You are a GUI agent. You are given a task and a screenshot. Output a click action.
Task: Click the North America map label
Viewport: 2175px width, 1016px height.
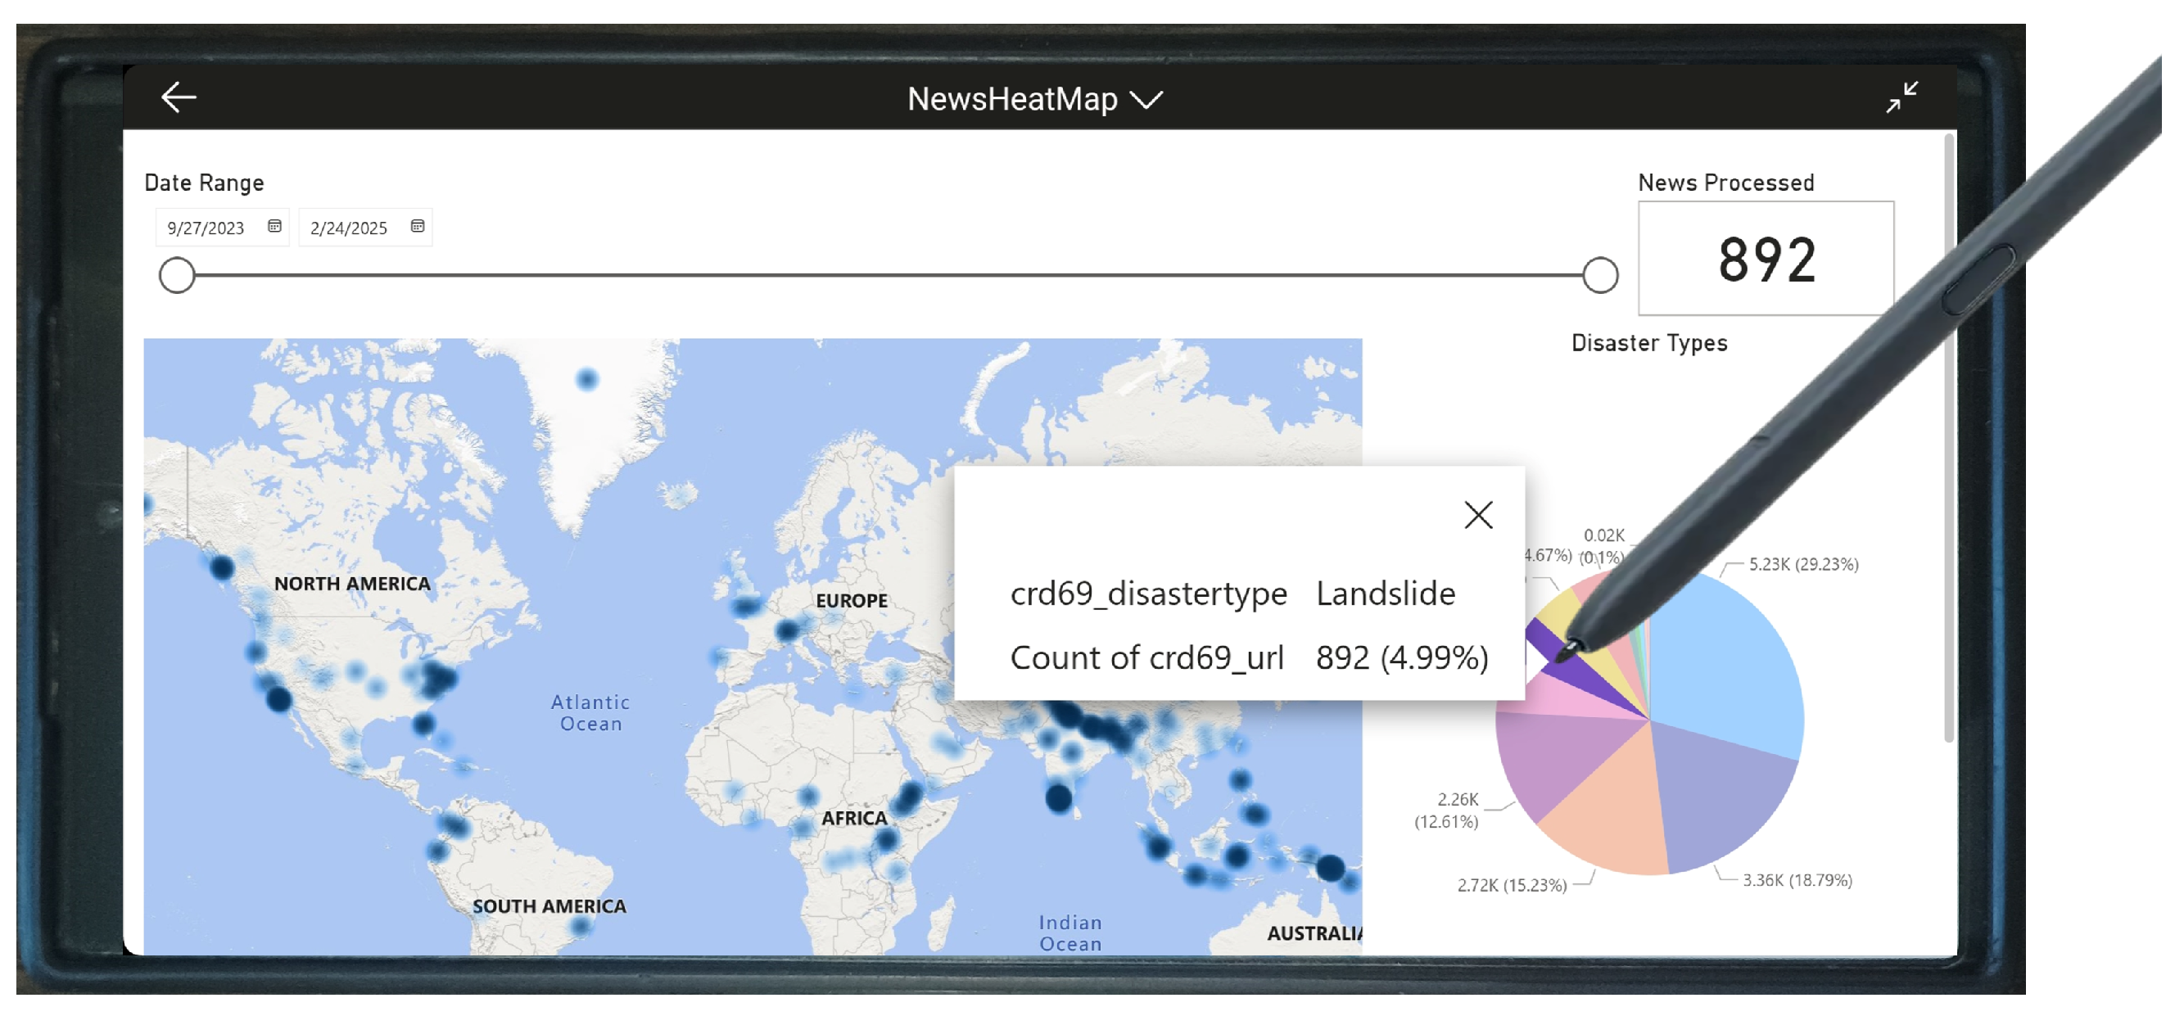(352, 584)
